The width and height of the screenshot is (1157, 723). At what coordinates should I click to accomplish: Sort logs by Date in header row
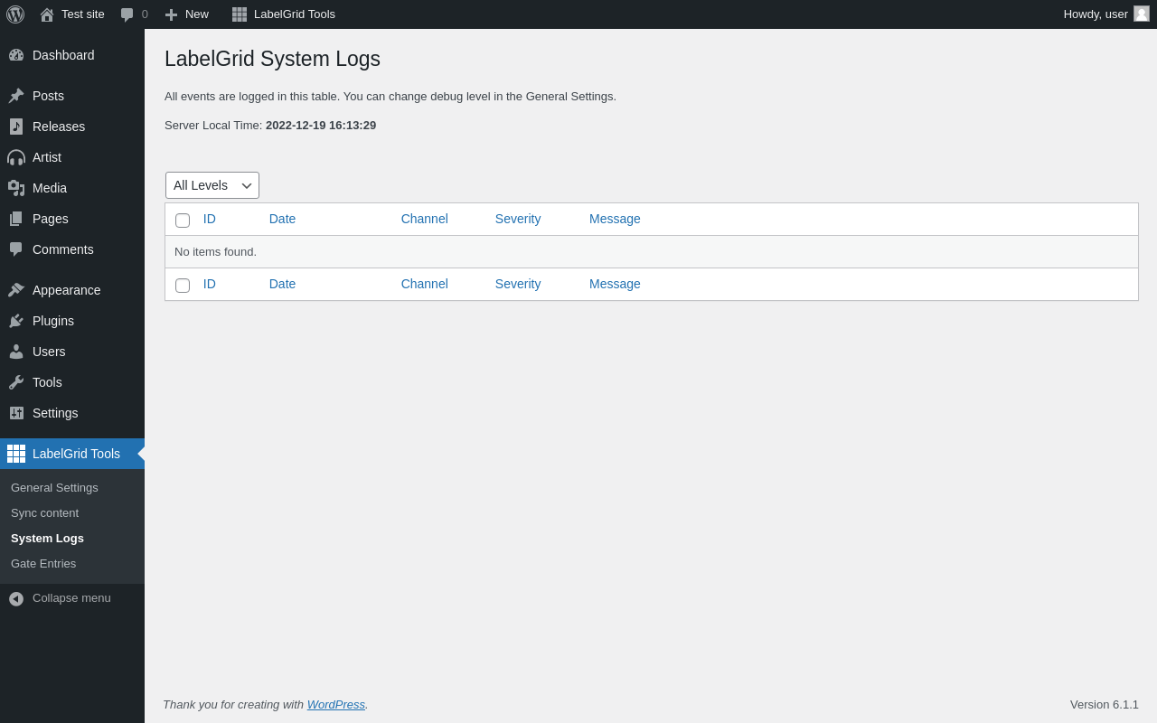tap(282, 219)
